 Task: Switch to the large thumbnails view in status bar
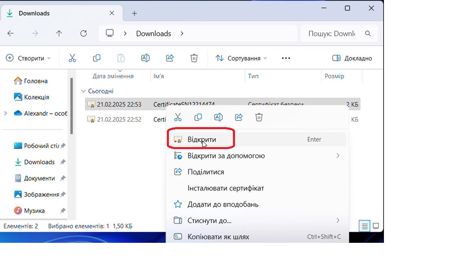click(376, 226)
